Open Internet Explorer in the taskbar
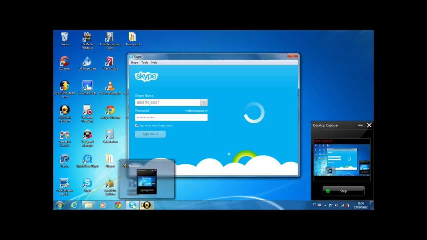The width and height of the screenshot is (427, 240). 74,205
